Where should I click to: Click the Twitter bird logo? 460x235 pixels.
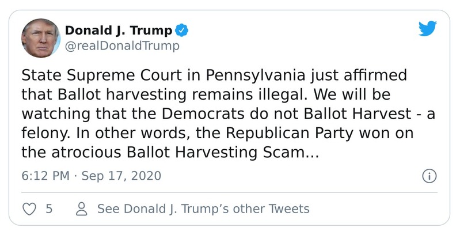pos(427,28)
